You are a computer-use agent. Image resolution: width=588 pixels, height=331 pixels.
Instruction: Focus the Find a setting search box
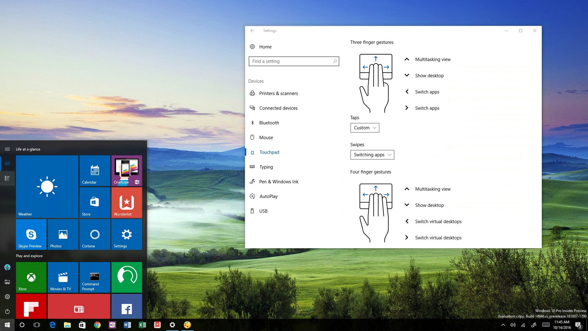(x=294, y=61)
